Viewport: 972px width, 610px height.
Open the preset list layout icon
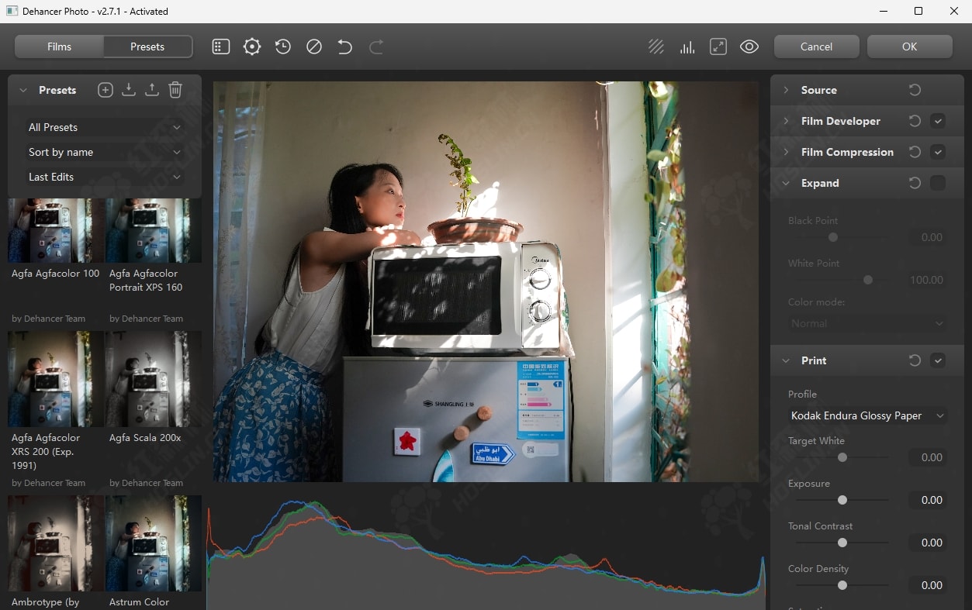coord(221,47)
